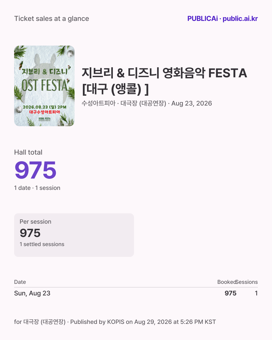Sort by the Date column header
The width and height of the screenshot is (272, 340).
[20, 282]
